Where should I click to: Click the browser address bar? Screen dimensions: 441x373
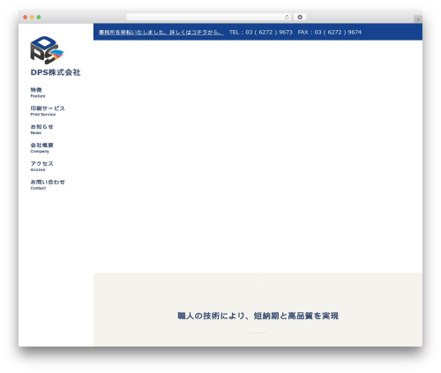(x=208, y=17)
